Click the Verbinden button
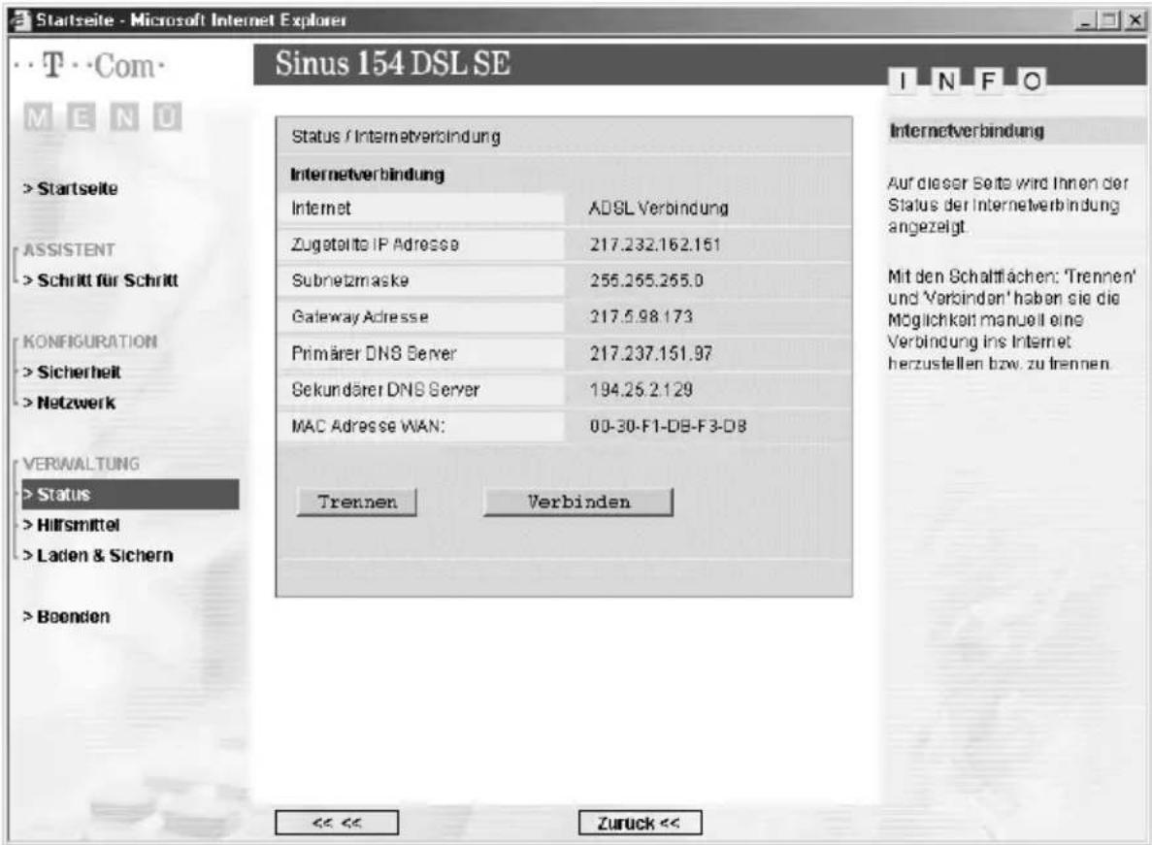The image size is (1152, 845). tap(578, 503)
